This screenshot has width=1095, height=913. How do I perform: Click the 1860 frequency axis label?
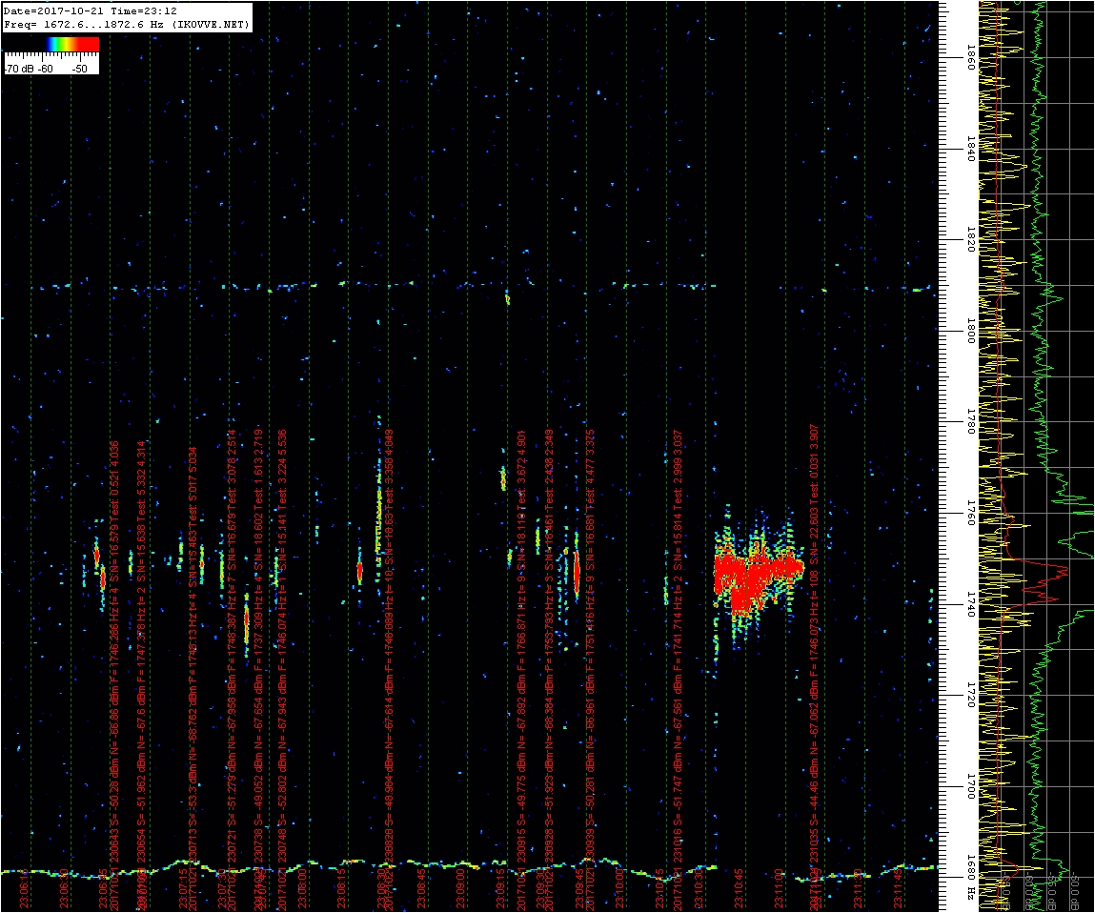pos(969,57)
